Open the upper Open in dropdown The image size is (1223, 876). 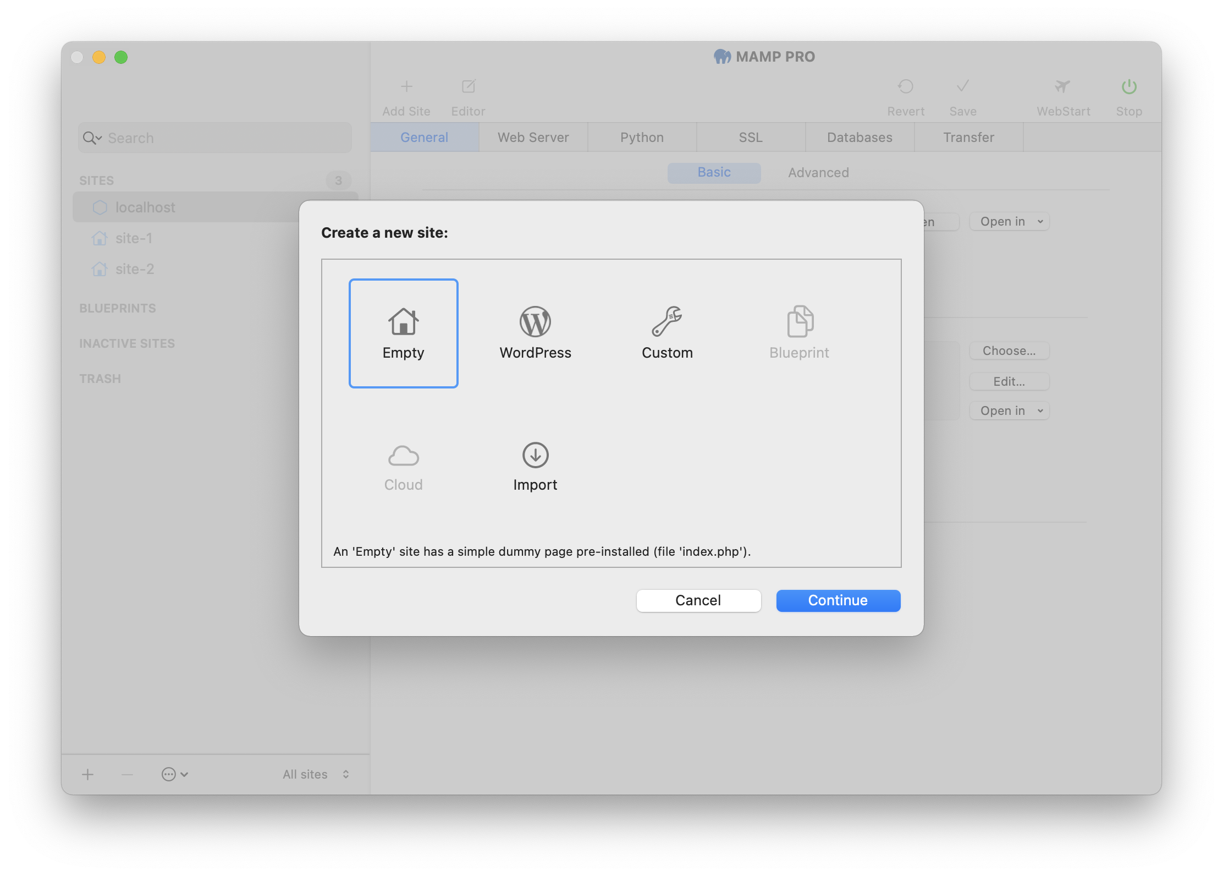[1010, 221]
